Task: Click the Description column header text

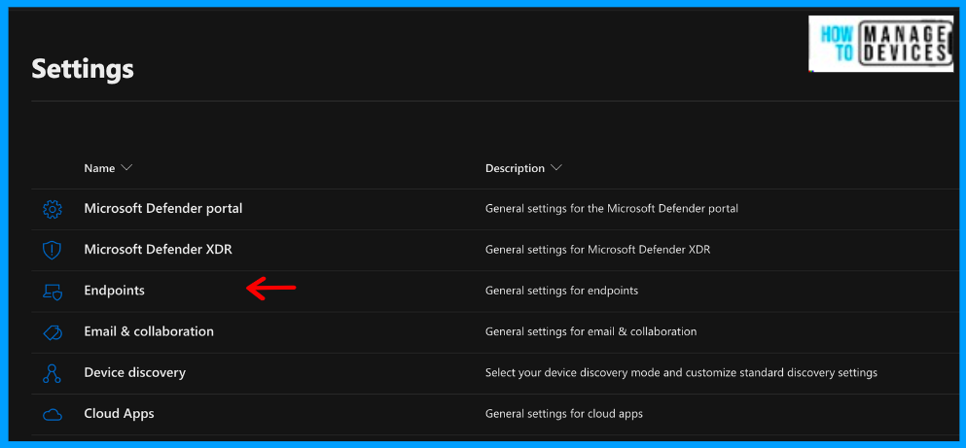Action: 515,168
